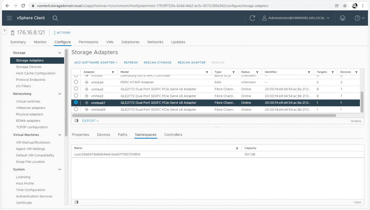Collapse the Storage section

(60, 53)
